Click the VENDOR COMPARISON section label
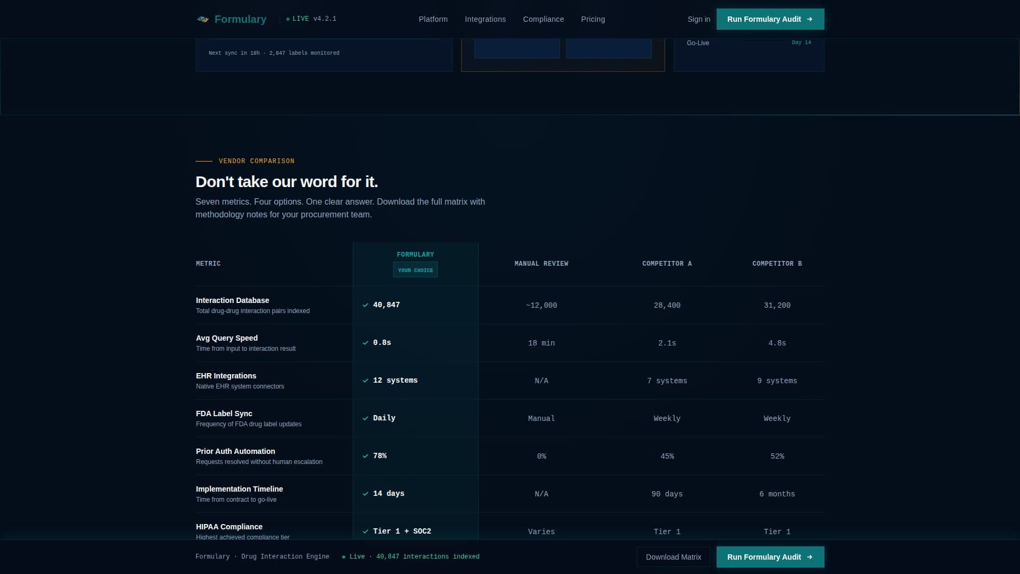Viewport: 1020px width, 574px height. [x=257, y=161]
